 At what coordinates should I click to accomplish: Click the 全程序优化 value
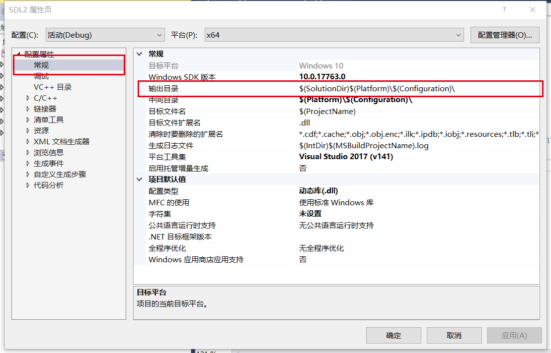[x=321, y=248]
